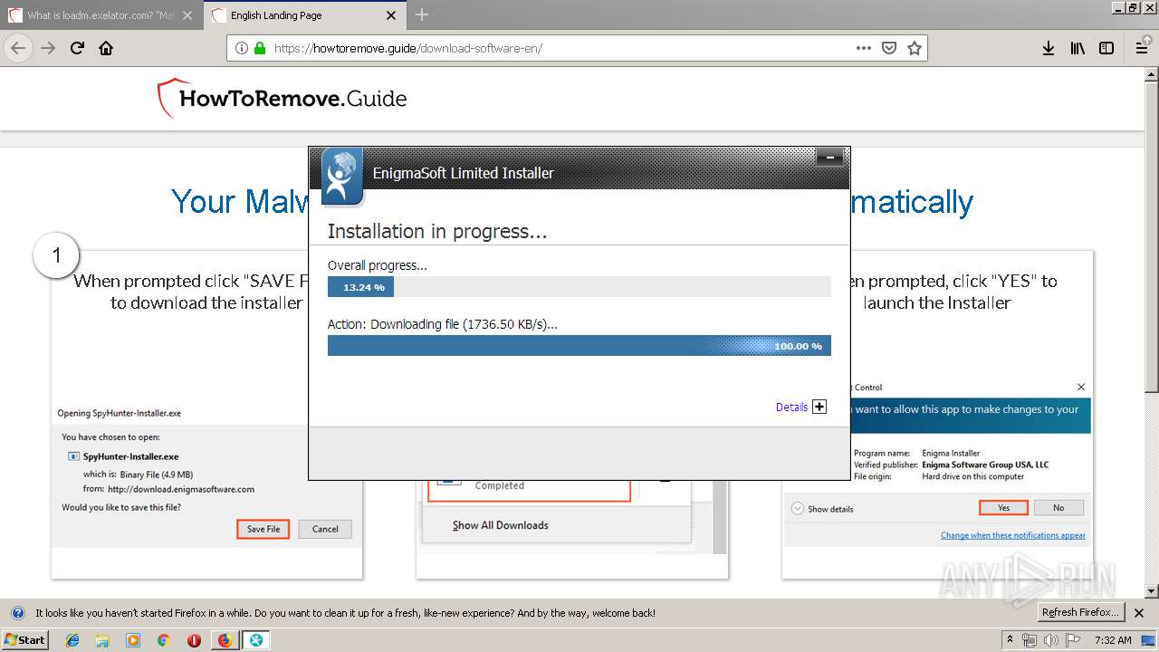Click the page vertical scrollbar
This screenshot has width=1159, height=652.
click(1152, 332)
